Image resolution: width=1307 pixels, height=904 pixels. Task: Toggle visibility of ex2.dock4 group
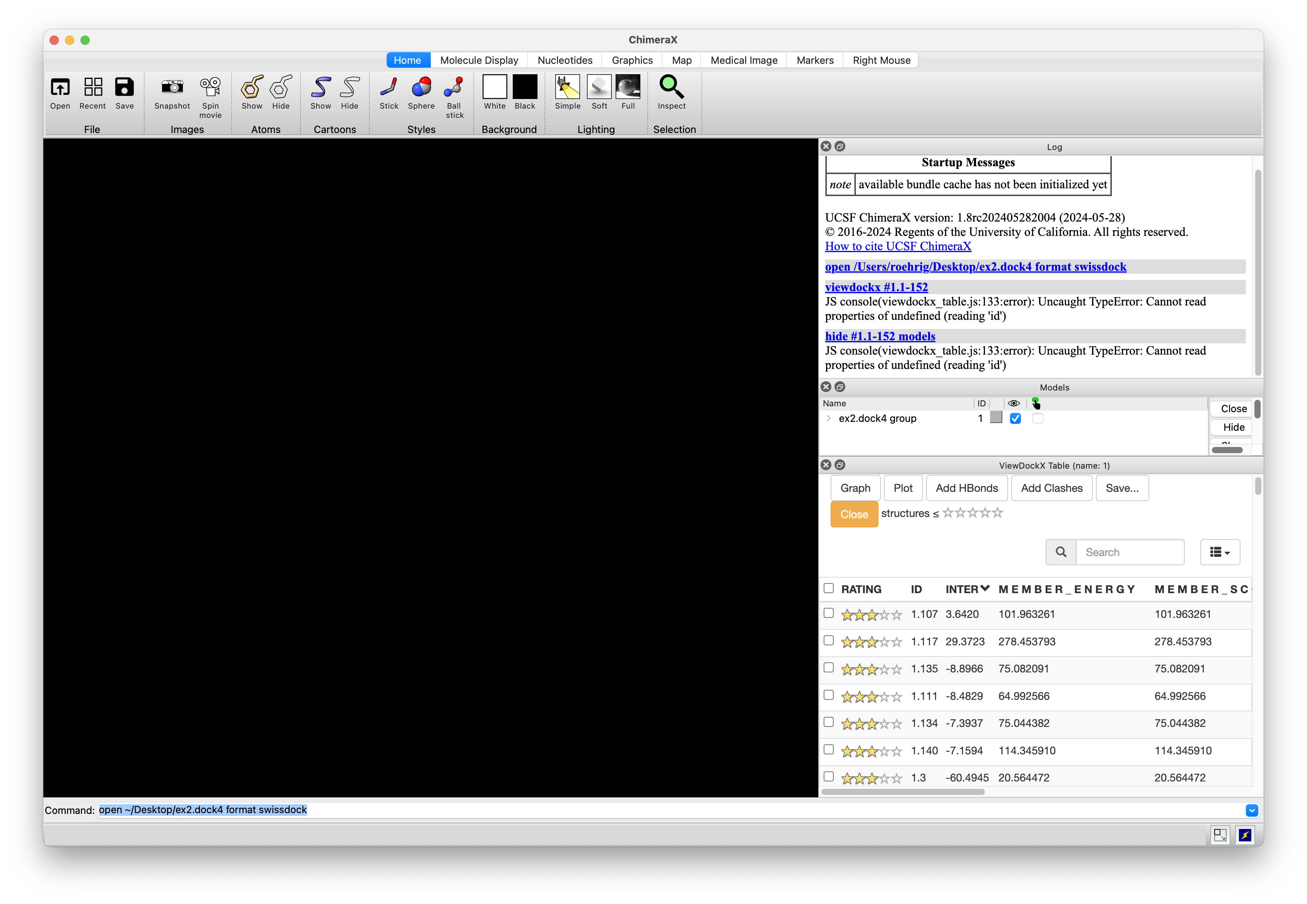pyautogui.click(x=1015, y=419)
